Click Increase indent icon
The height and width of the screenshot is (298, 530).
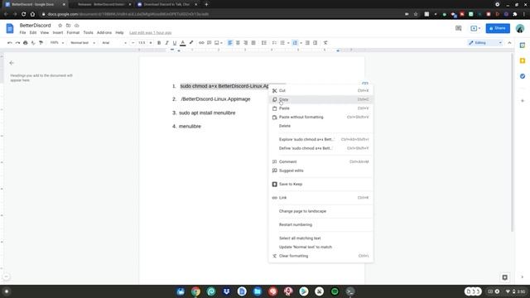click(x=315, y=43)
